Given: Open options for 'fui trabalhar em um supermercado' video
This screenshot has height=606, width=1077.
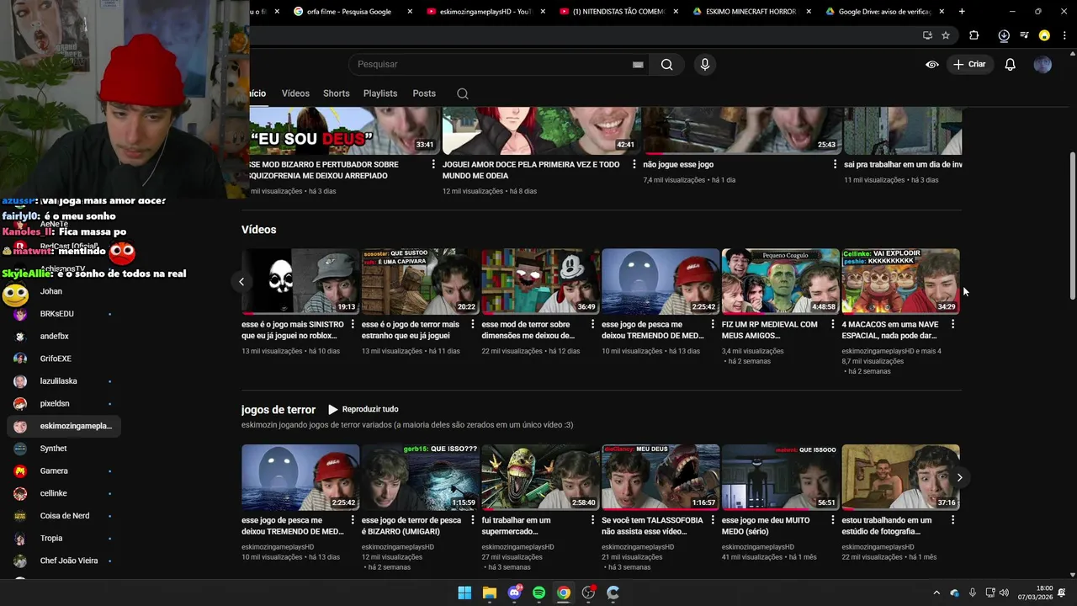Looking at the screenshot, I should coord(592,520).
